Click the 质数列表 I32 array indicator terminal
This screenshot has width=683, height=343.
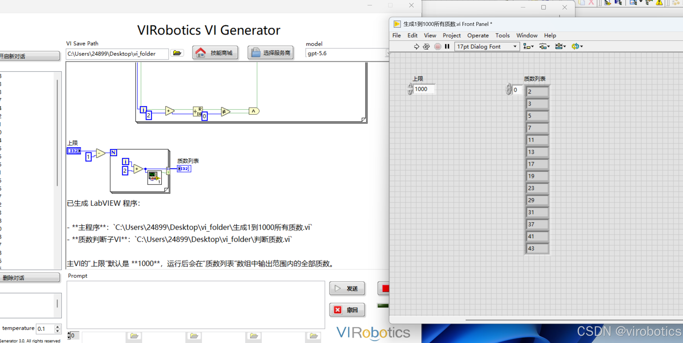(184, 169)
